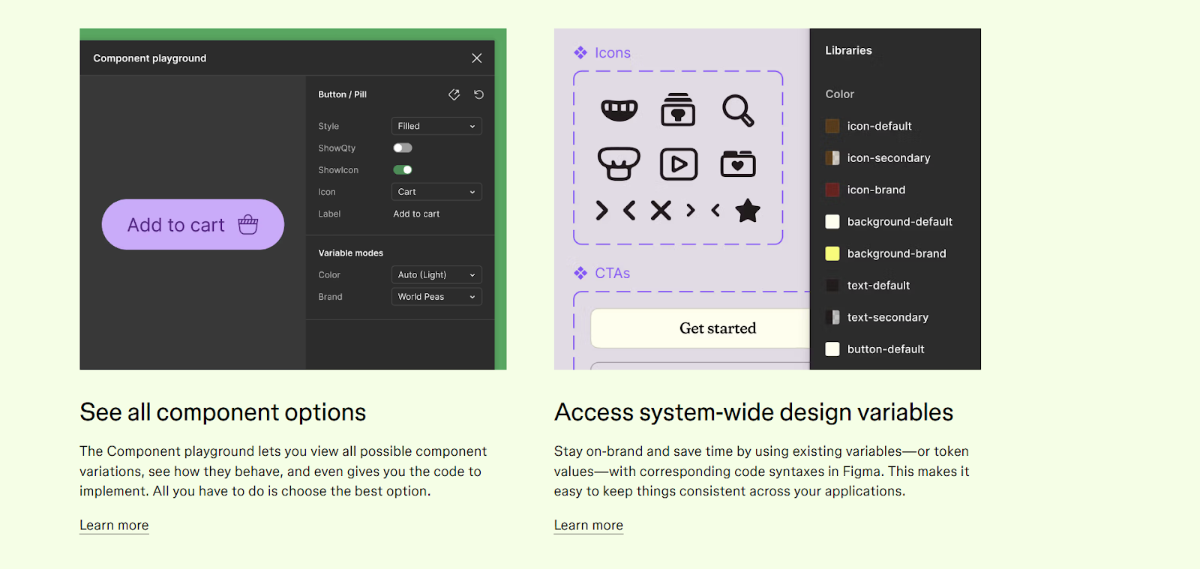Viewport: 1200px width, 569px height.
Task: Expand the Color mode Auto (Light) dropdown
Action: point(436,275)
